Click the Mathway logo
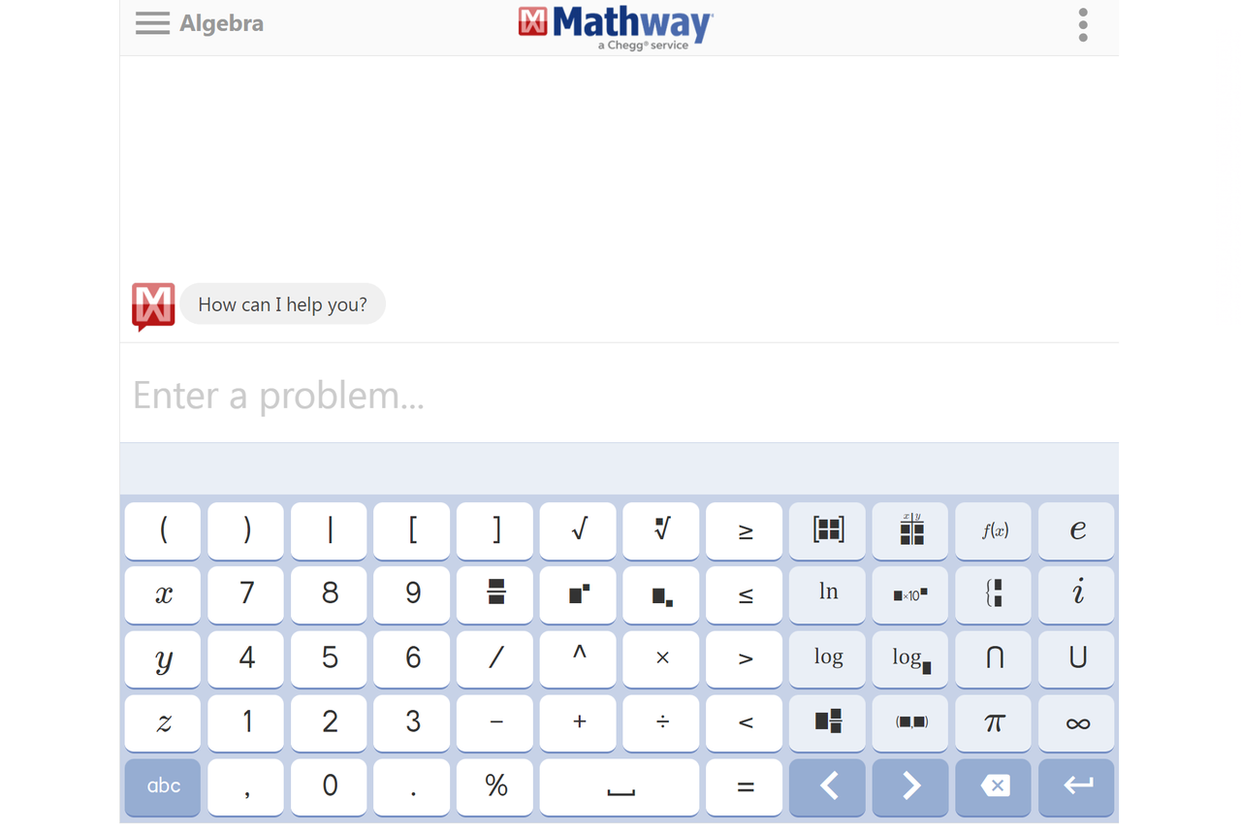 614,26
